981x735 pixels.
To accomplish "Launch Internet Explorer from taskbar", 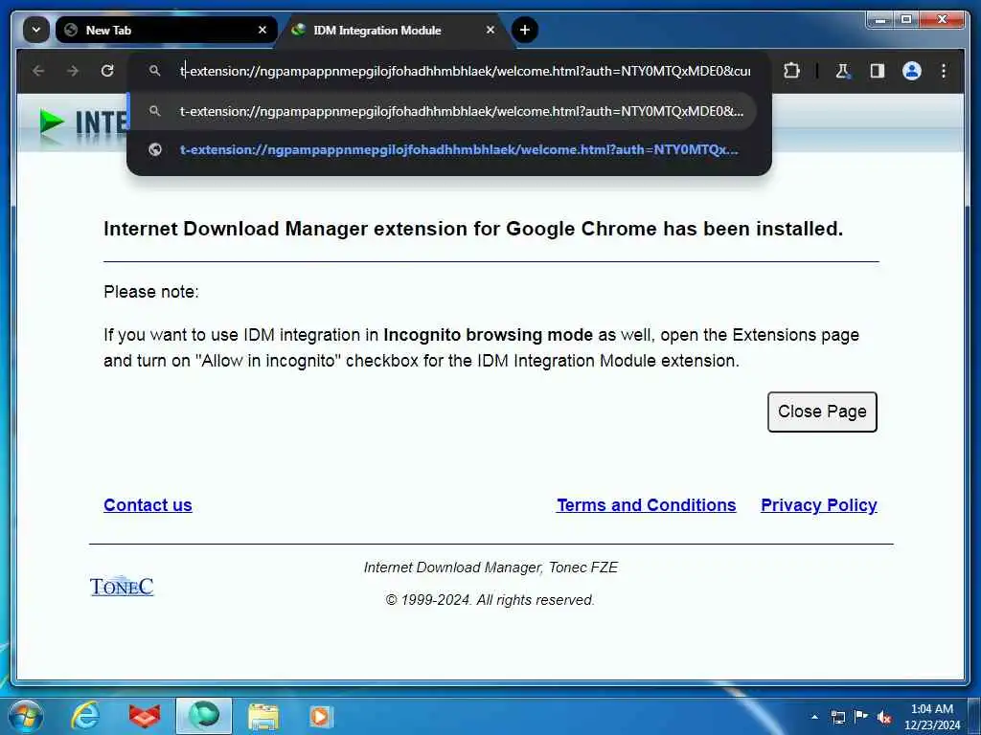I will 85,716.
